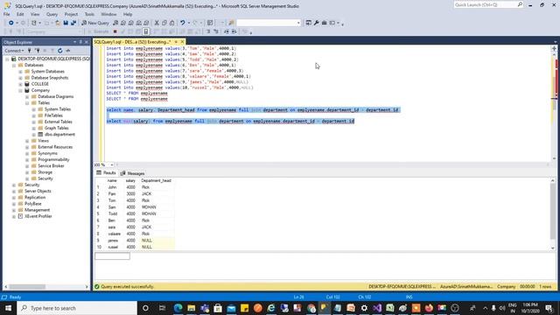Click the Visual Studio taskbar icon
560x315 pixels.
click(377, 308)
